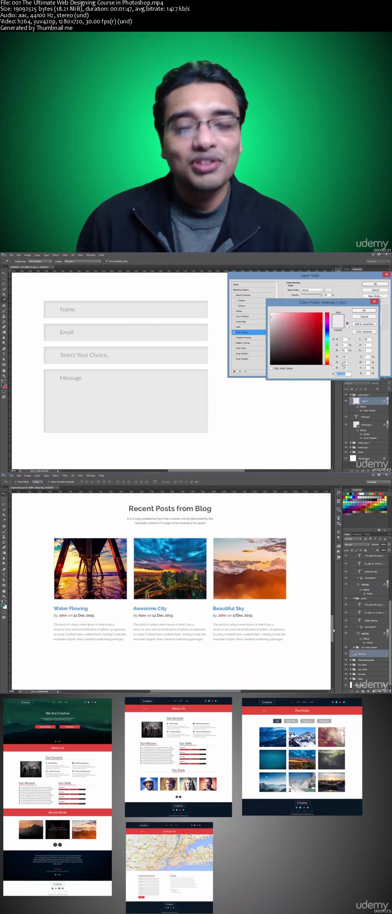Click the vertical hue slider in Color Picker
392x914 pixels.
pos(327,338)
